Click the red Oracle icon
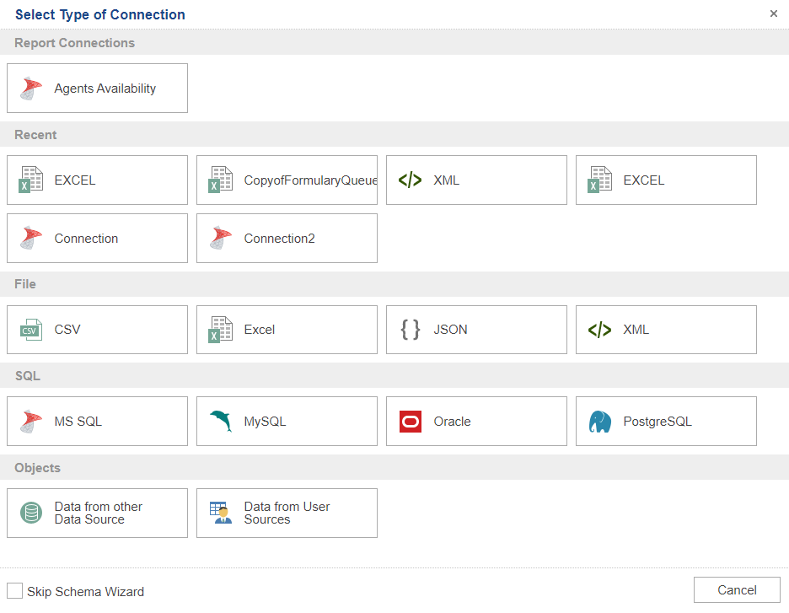This screenshot has height=613, width=789. (411, 422)
